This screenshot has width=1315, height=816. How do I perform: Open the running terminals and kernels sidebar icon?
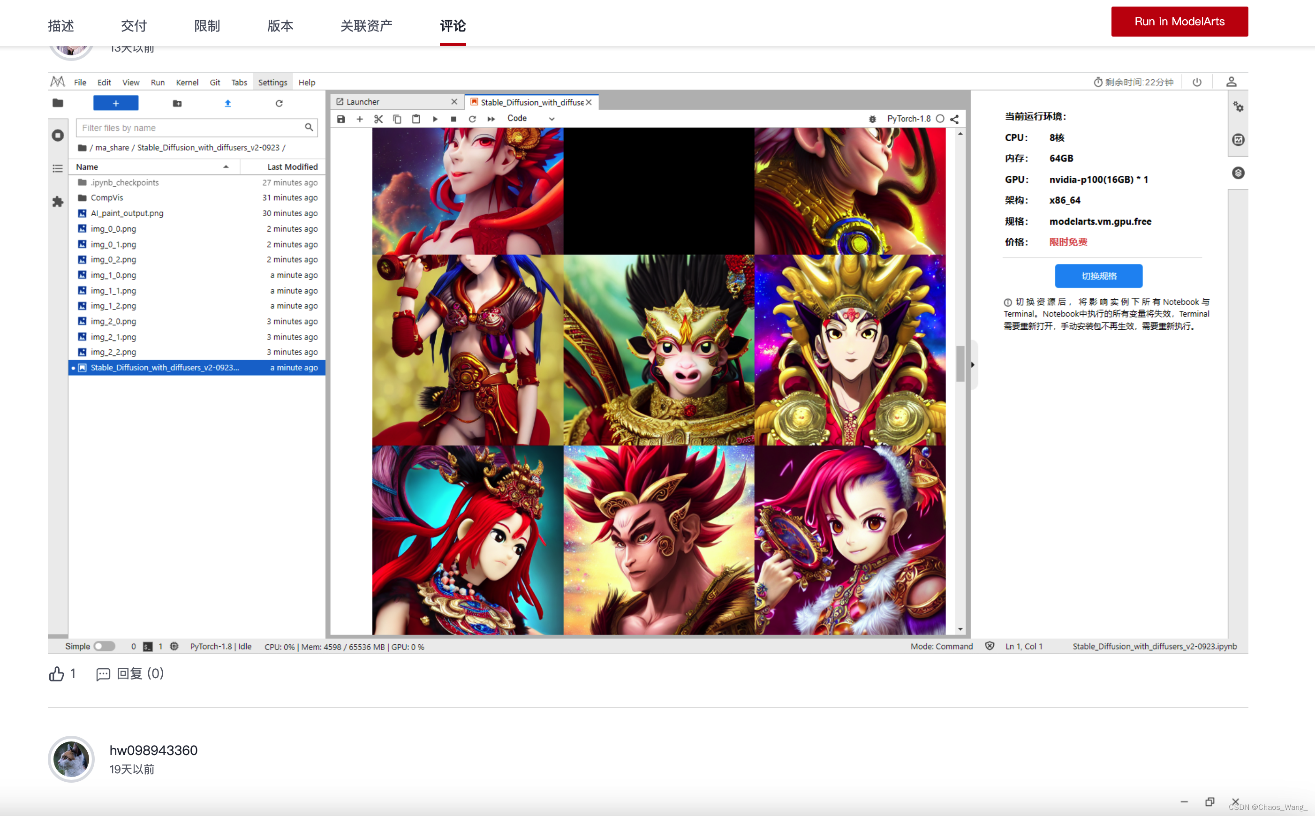(58, 136)
